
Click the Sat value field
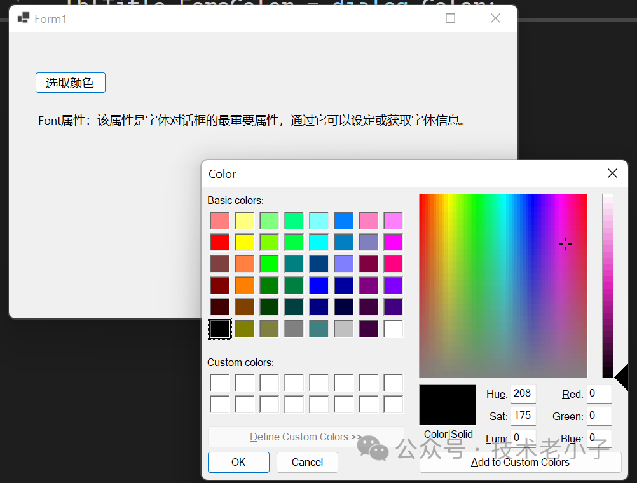[x=523, y=416]
